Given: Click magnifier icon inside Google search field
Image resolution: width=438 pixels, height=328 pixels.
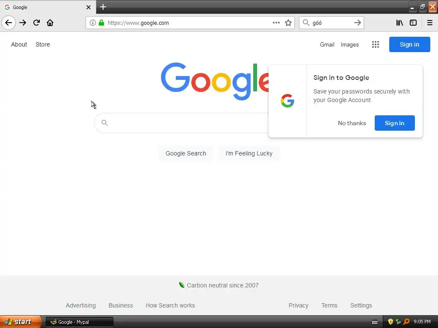Looking at the screenshot, I should coord(104,123).
